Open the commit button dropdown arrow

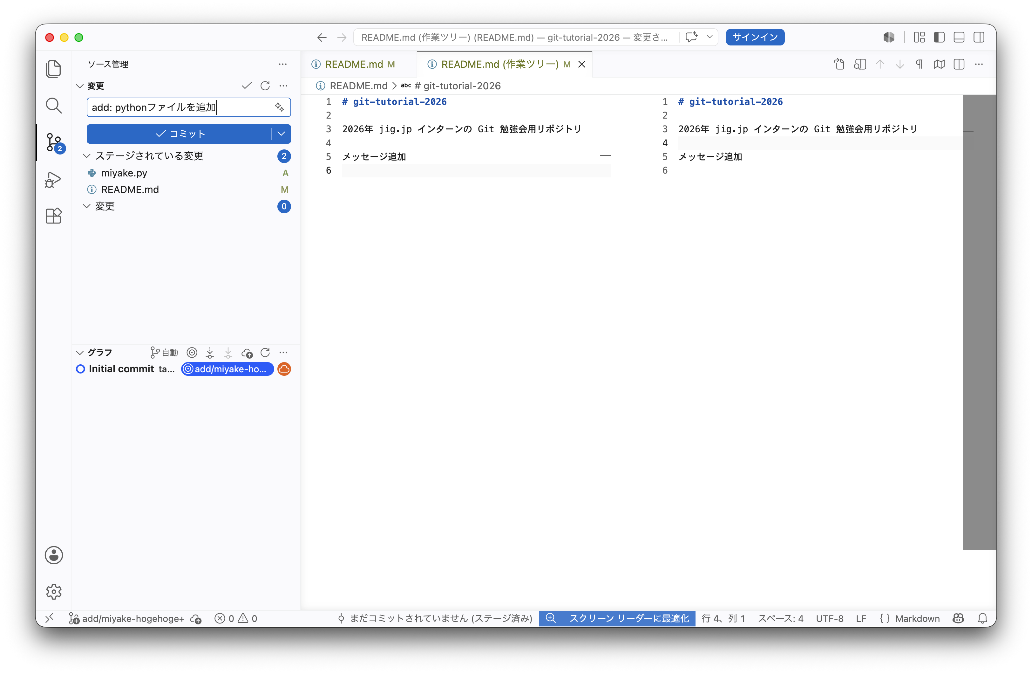click(282, 134)
